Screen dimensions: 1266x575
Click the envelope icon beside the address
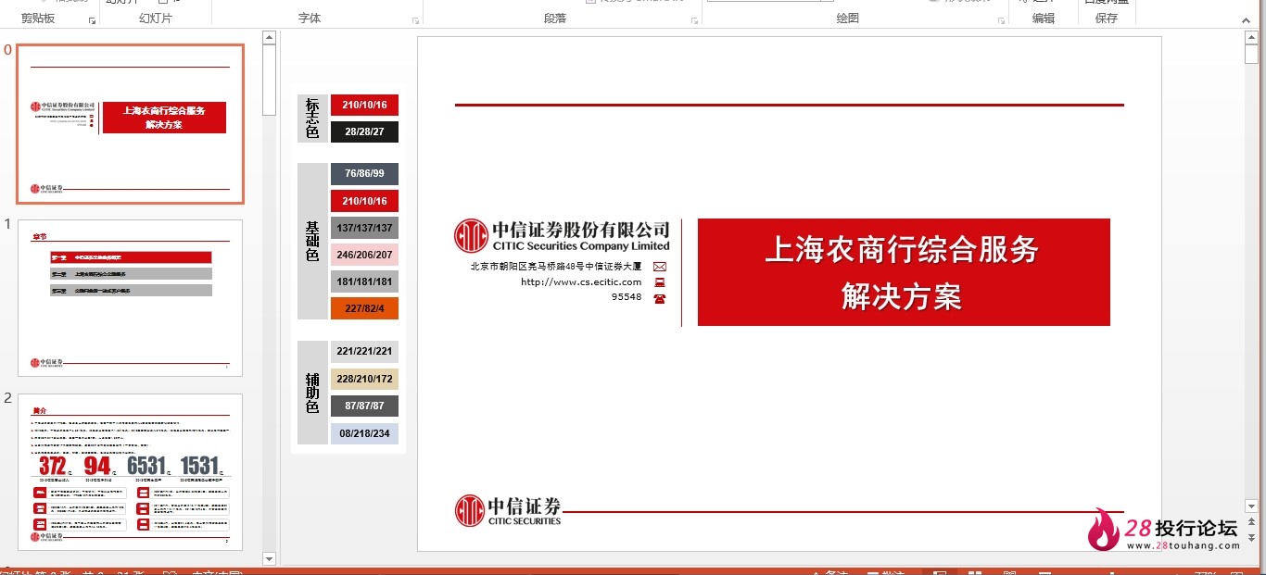660,267
